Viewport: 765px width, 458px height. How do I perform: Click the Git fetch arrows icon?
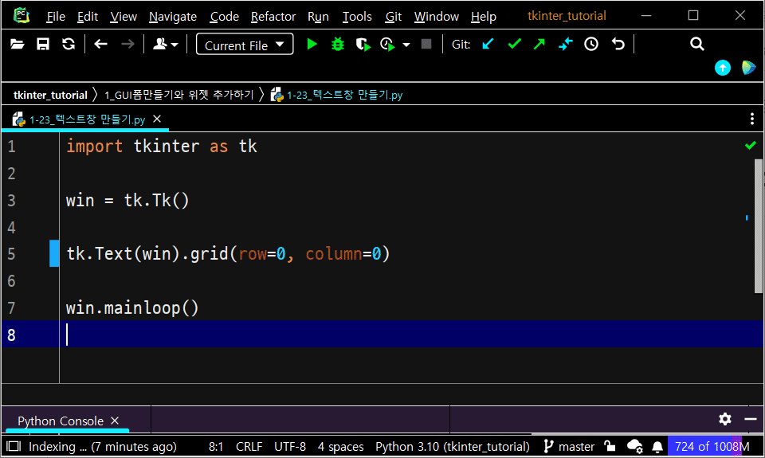click(x=566, y=45)
